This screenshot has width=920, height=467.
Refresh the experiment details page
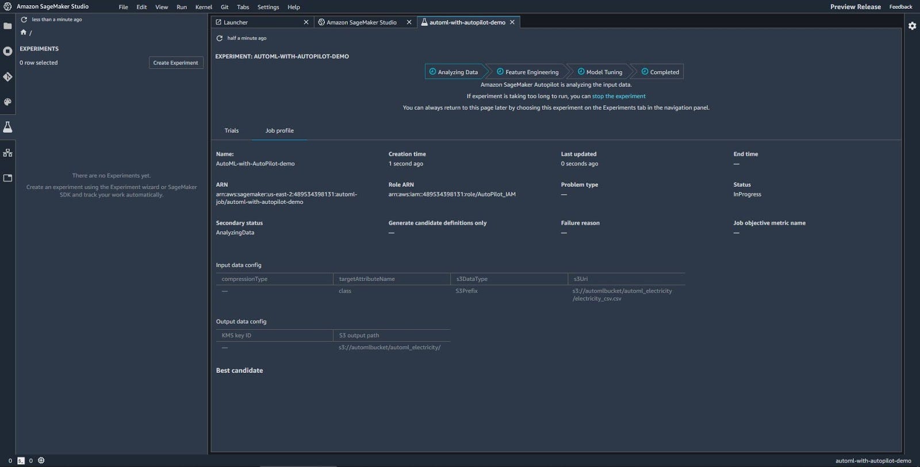(219, 38)
